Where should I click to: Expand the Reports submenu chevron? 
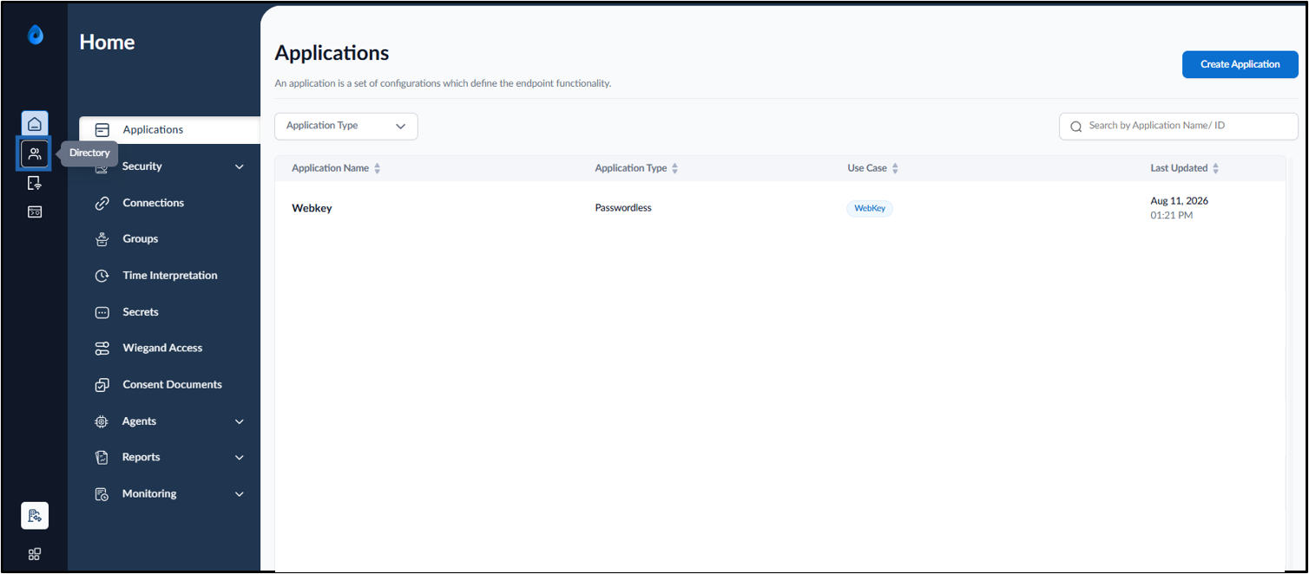[x=240, y=458]
